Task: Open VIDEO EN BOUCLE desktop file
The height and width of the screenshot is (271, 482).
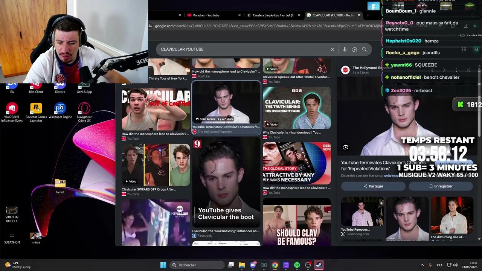Action: pyautogui.click(x=12, y=214)
